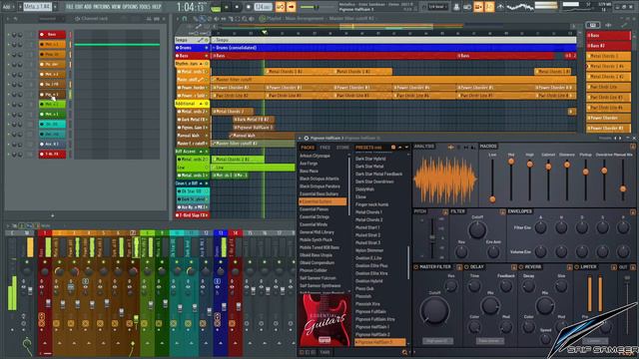Click the Pitch panel corner icon
The height and width of the screenshot is (359, 639).
(445, 211)
